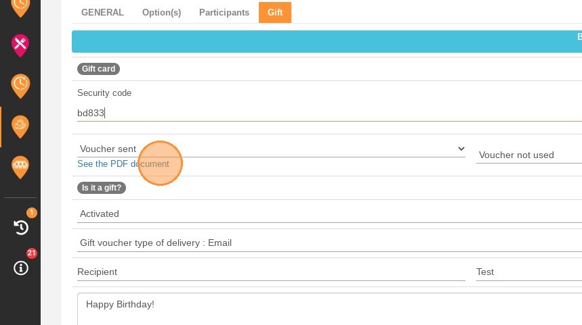Open the Activated gift selector

point(329,214)
